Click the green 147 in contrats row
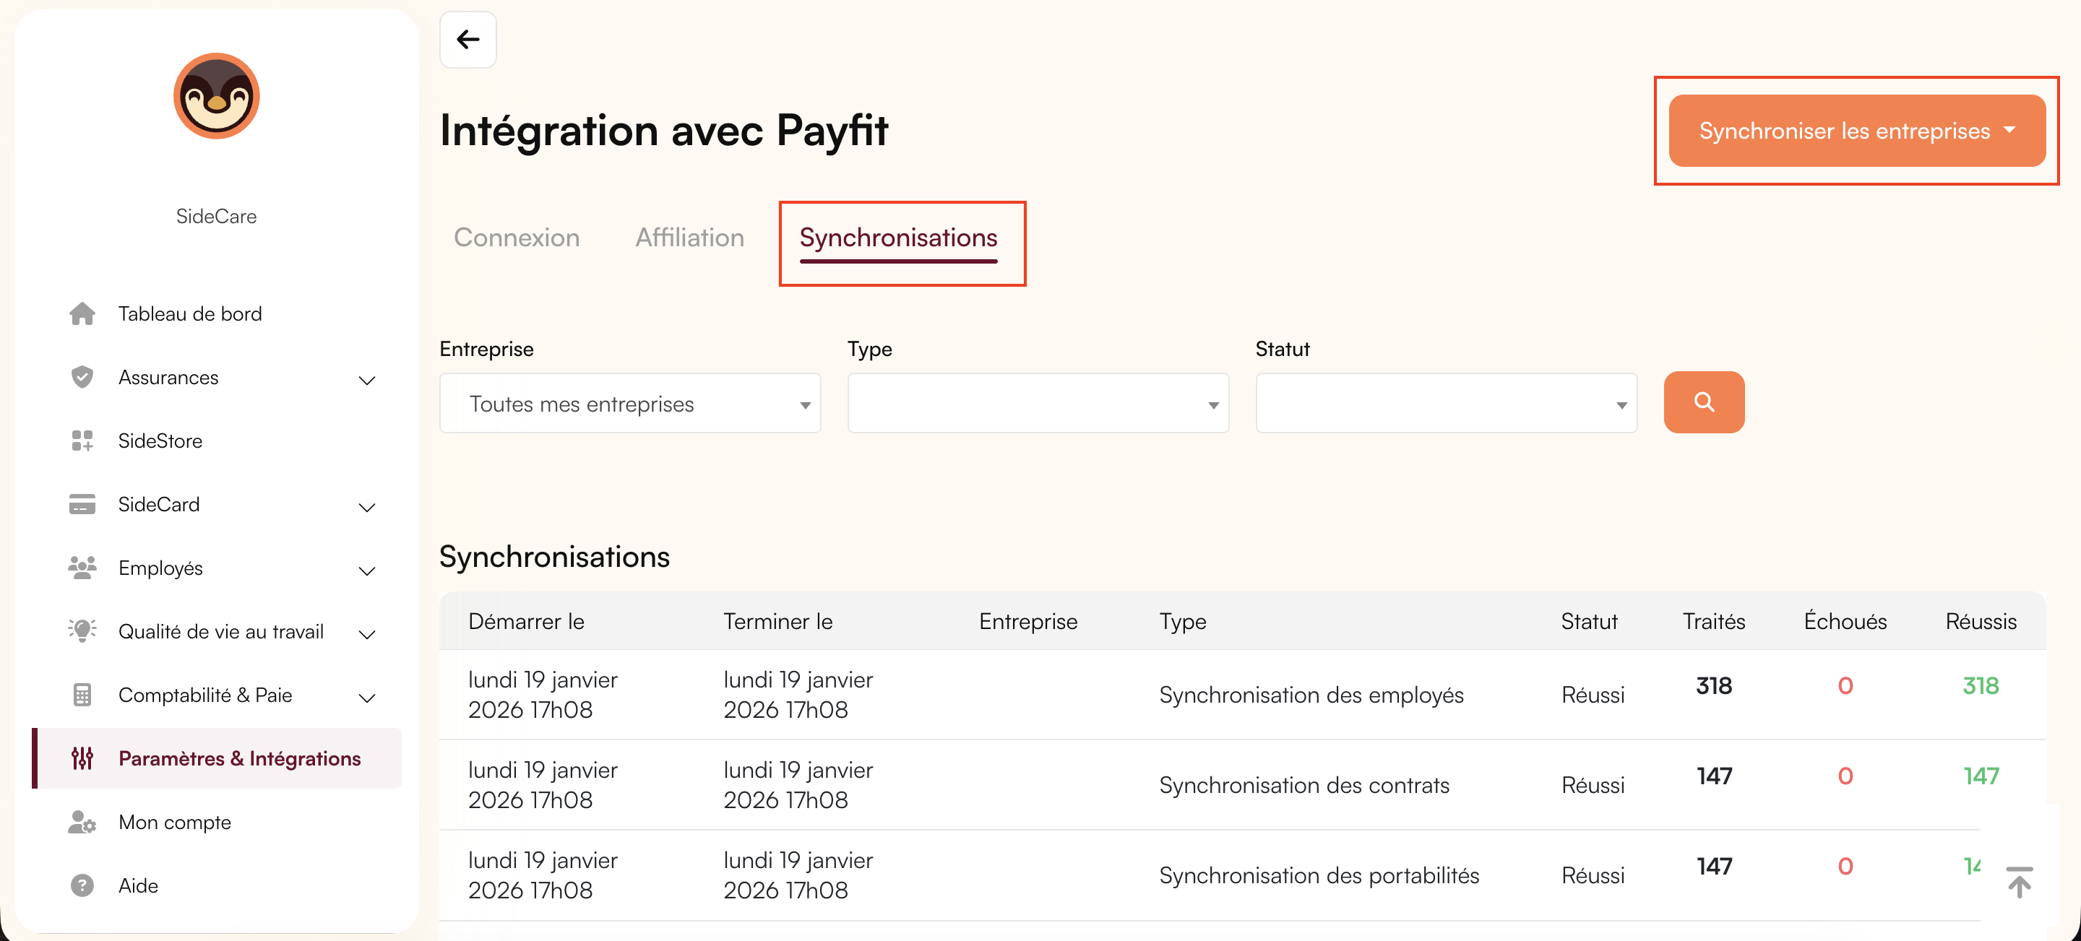This screenshot has width=2081, height=941. pyautogui.click(x=1981, y=776)
